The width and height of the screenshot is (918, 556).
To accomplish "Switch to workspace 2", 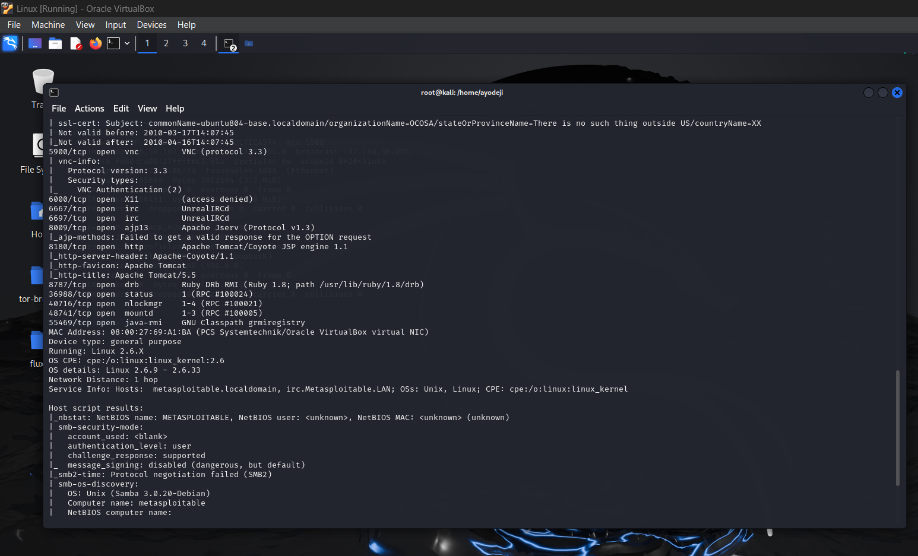I will (166, 43).
